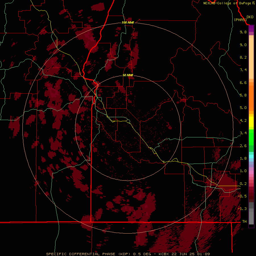Click the 0.2 value on the scale

click(x=243, y=184)
